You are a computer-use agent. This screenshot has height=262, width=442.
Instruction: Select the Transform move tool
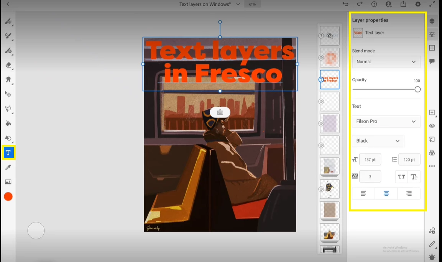tap(8, 94)
